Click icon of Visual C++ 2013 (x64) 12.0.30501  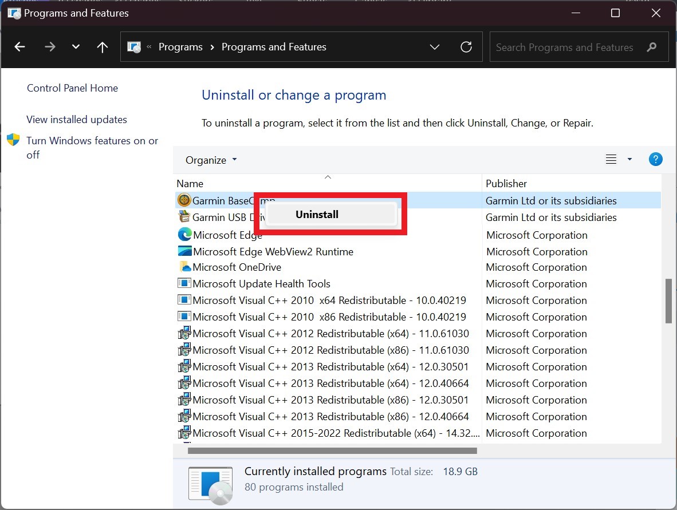click(184, 366)
